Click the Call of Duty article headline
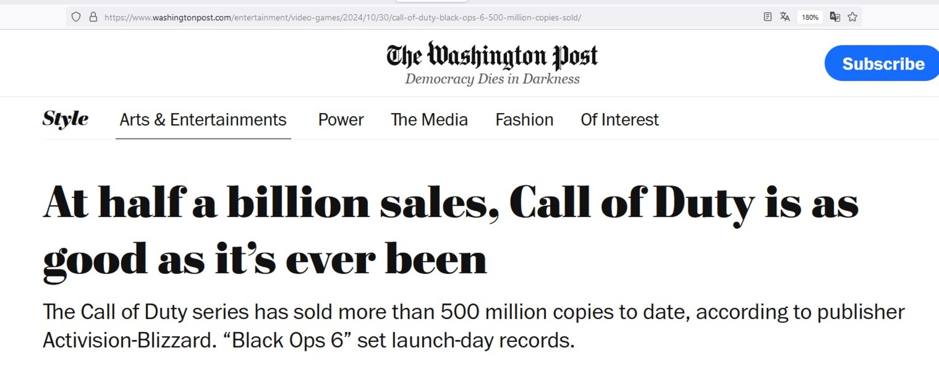 click(450, 230)
